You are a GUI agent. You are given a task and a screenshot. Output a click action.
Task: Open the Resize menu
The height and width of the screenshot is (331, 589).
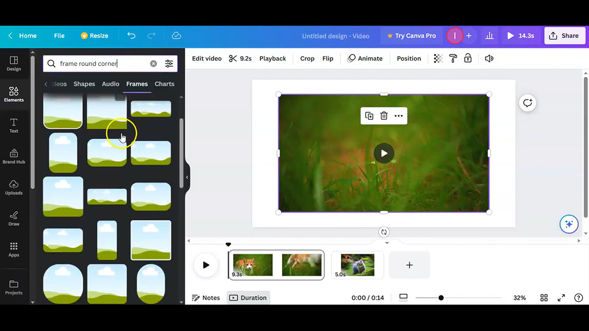(x=94, y=36)
